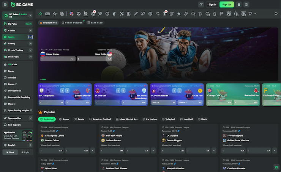This screenshot has height=172, width=281.
Task: Select the Handball popular filter
Action: click(x=186, y=119)
